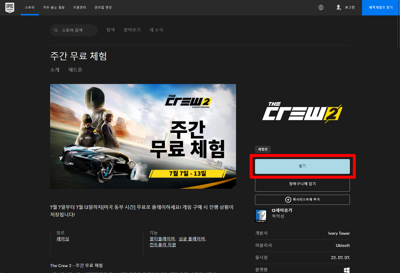Viewport: 400px width, 273px height.
Task: Add the game with 위시리스트에 추가 button
Action: [302, 200]
